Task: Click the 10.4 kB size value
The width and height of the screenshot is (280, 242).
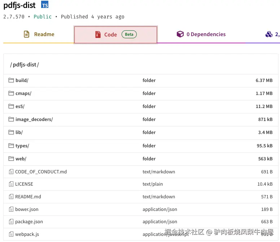Action: tap(265, 184)
